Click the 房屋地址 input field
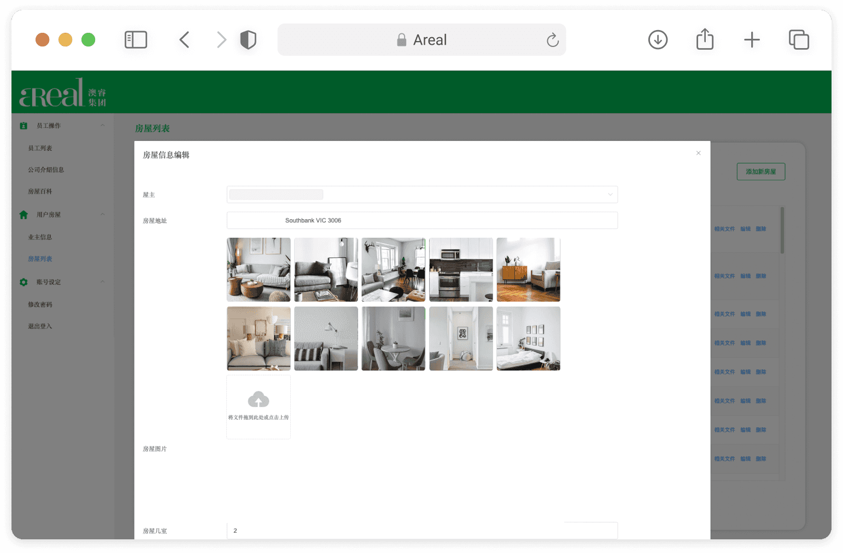This screenshot has width=843, height=553. [422, 220]
